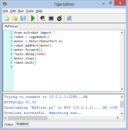The height and width of the screenshot is (130, 128).
Task: Select the MyFirst.py editor tab
Action: [x=11, y=26]
